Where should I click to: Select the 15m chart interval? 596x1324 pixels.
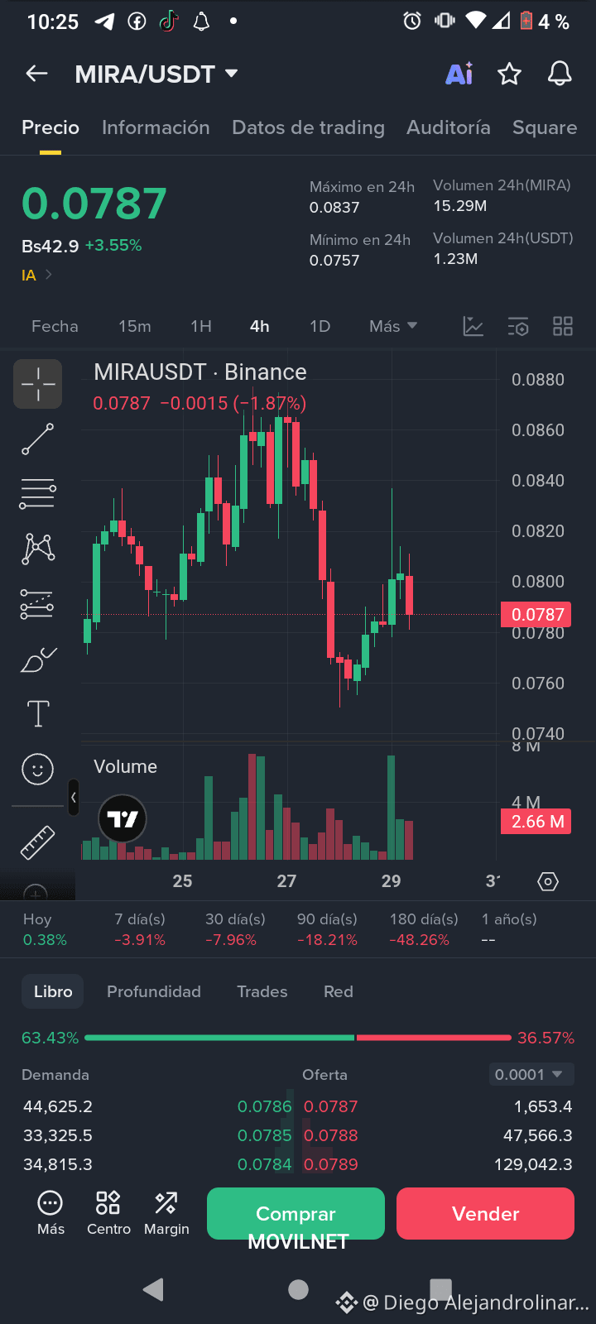point(134,326)
